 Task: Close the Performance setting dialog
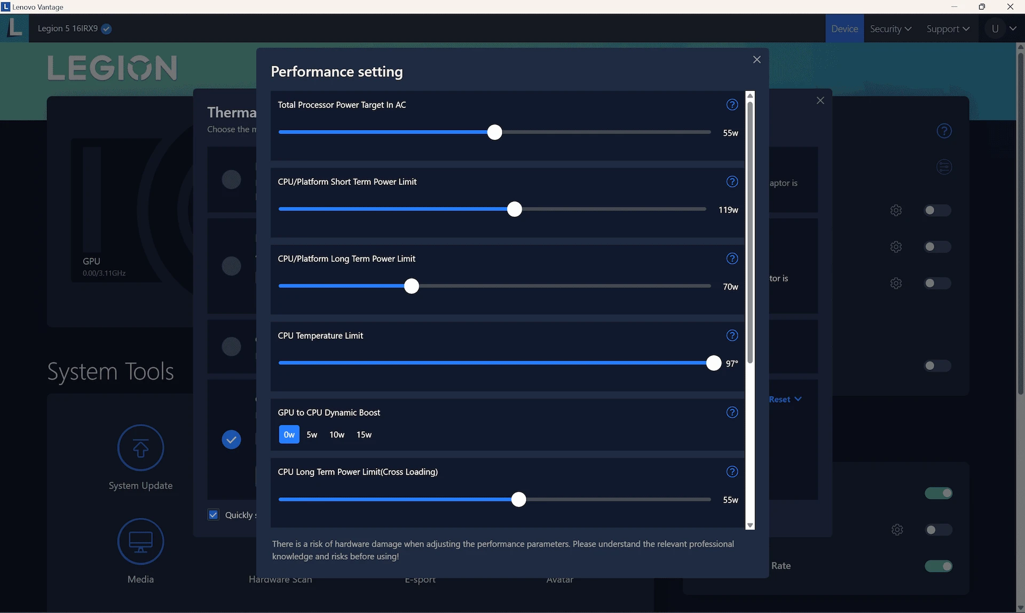coord(756,60)
